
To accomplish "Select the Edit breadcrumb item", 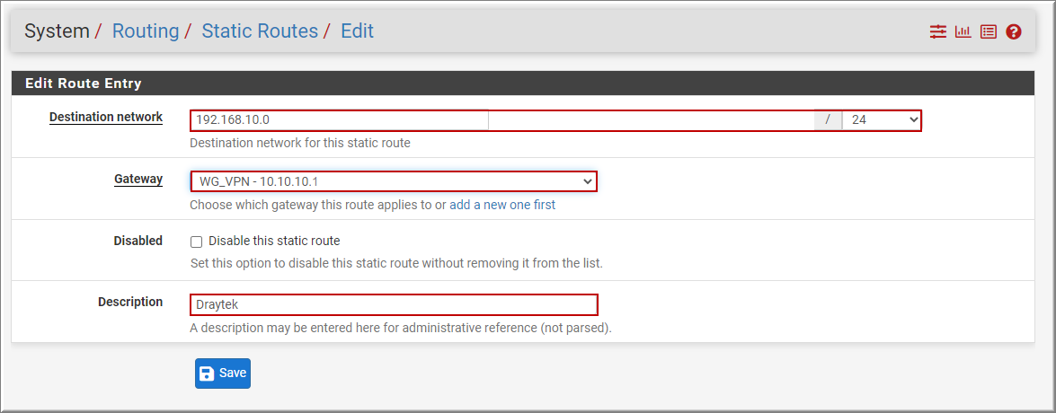I will 357,31.
